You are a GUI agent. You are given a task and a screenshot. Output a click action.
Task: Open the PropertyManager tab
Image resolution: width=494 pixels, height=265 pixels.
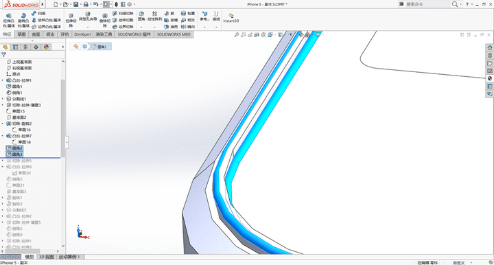pyautogui.click(x=15, y=47)
